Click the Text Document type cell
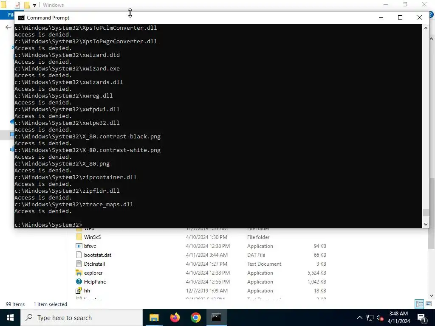Screen dimensions: 435x326 tap(264, 264)
